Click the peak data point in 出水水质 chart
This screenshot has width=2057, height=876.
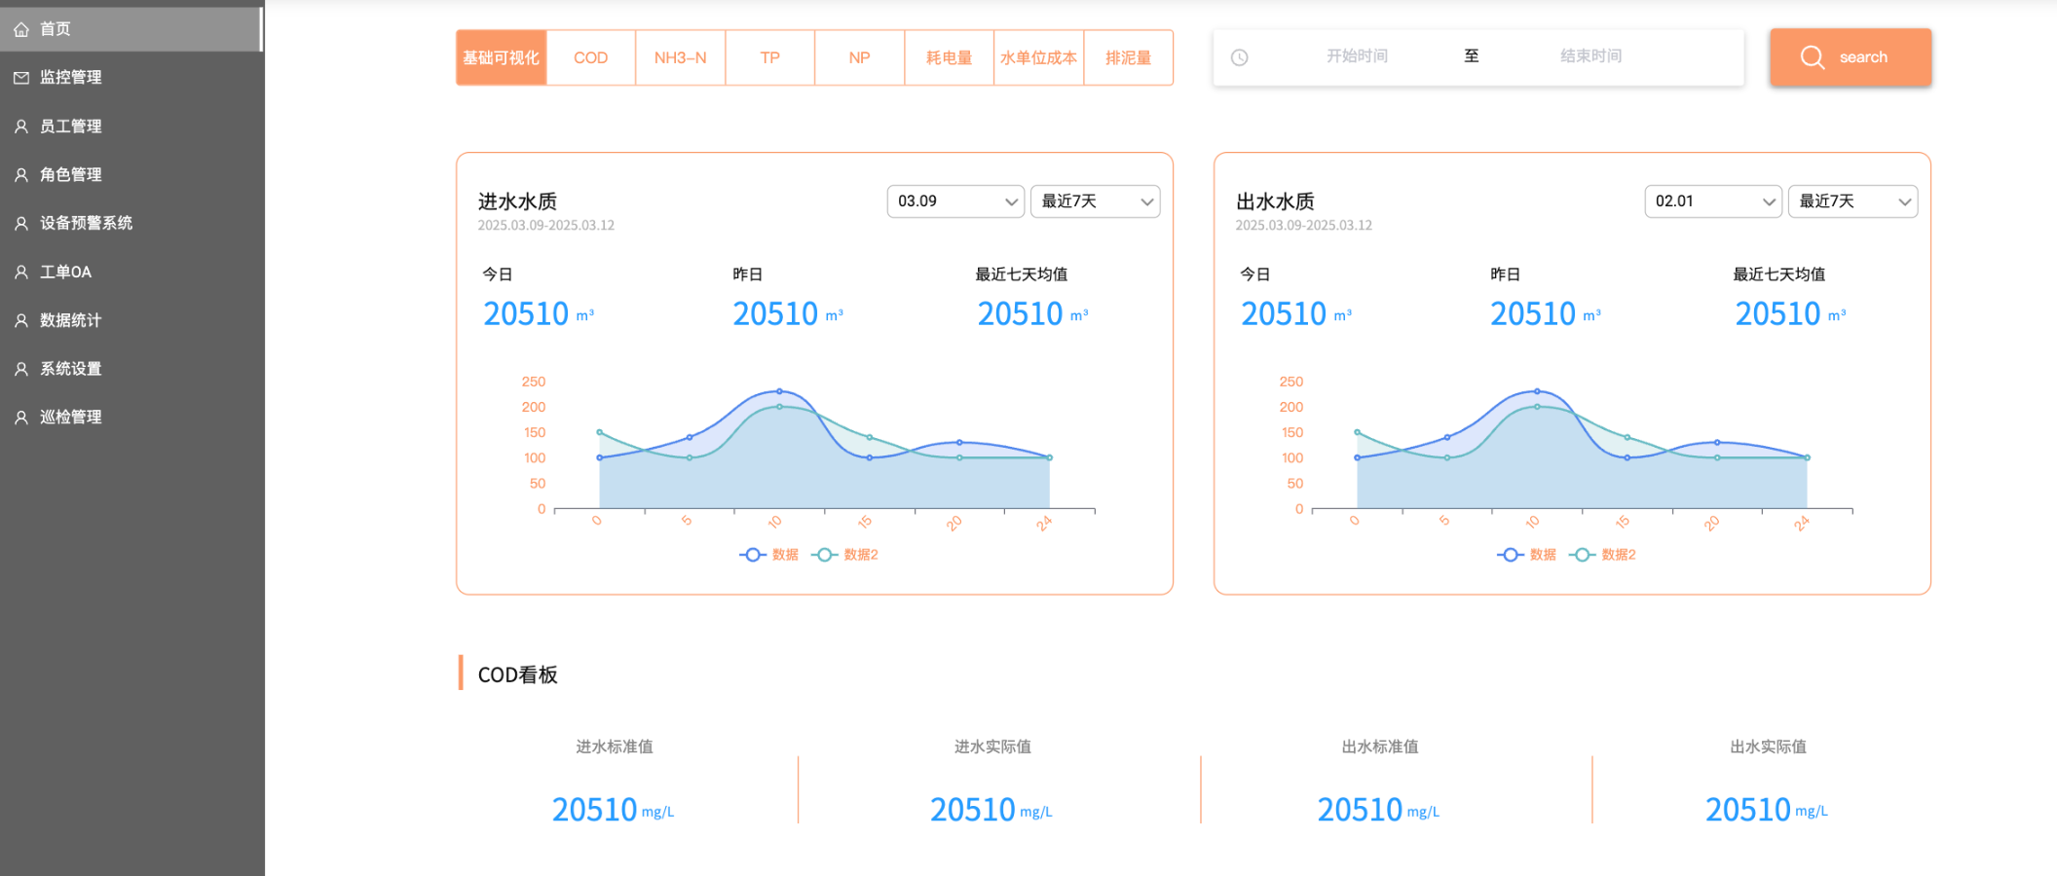(1537, 391)
